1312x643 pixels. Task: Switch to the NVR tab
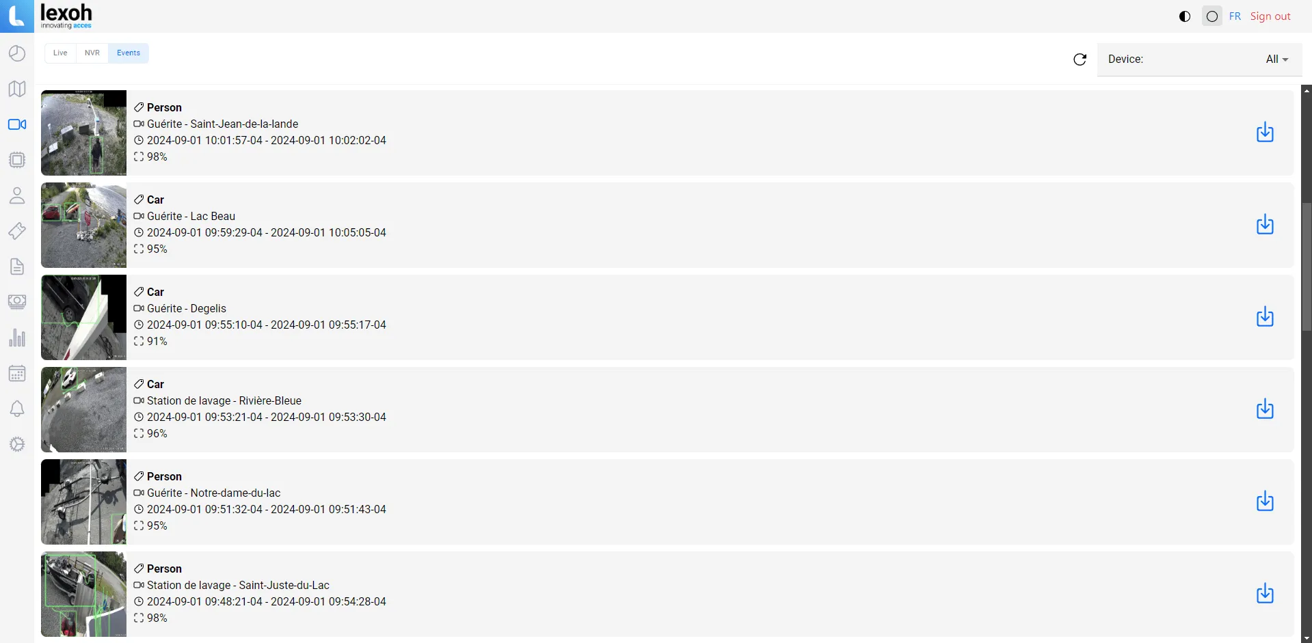[92, 53]
